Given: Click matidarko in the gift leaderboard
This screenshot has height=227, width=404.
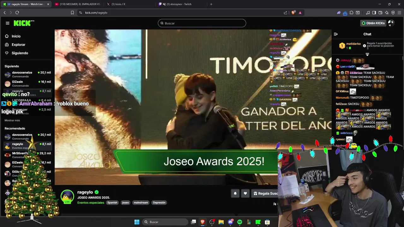Looking at the screenshot, I should (353, 44).
